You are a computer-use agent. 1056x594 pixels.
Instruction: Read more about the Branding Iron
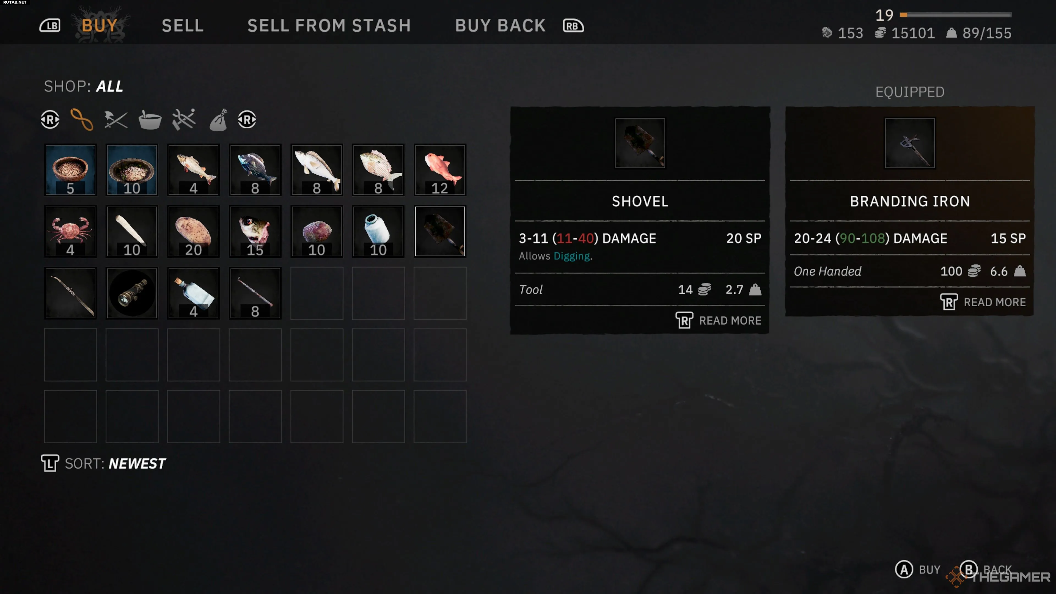983,302
